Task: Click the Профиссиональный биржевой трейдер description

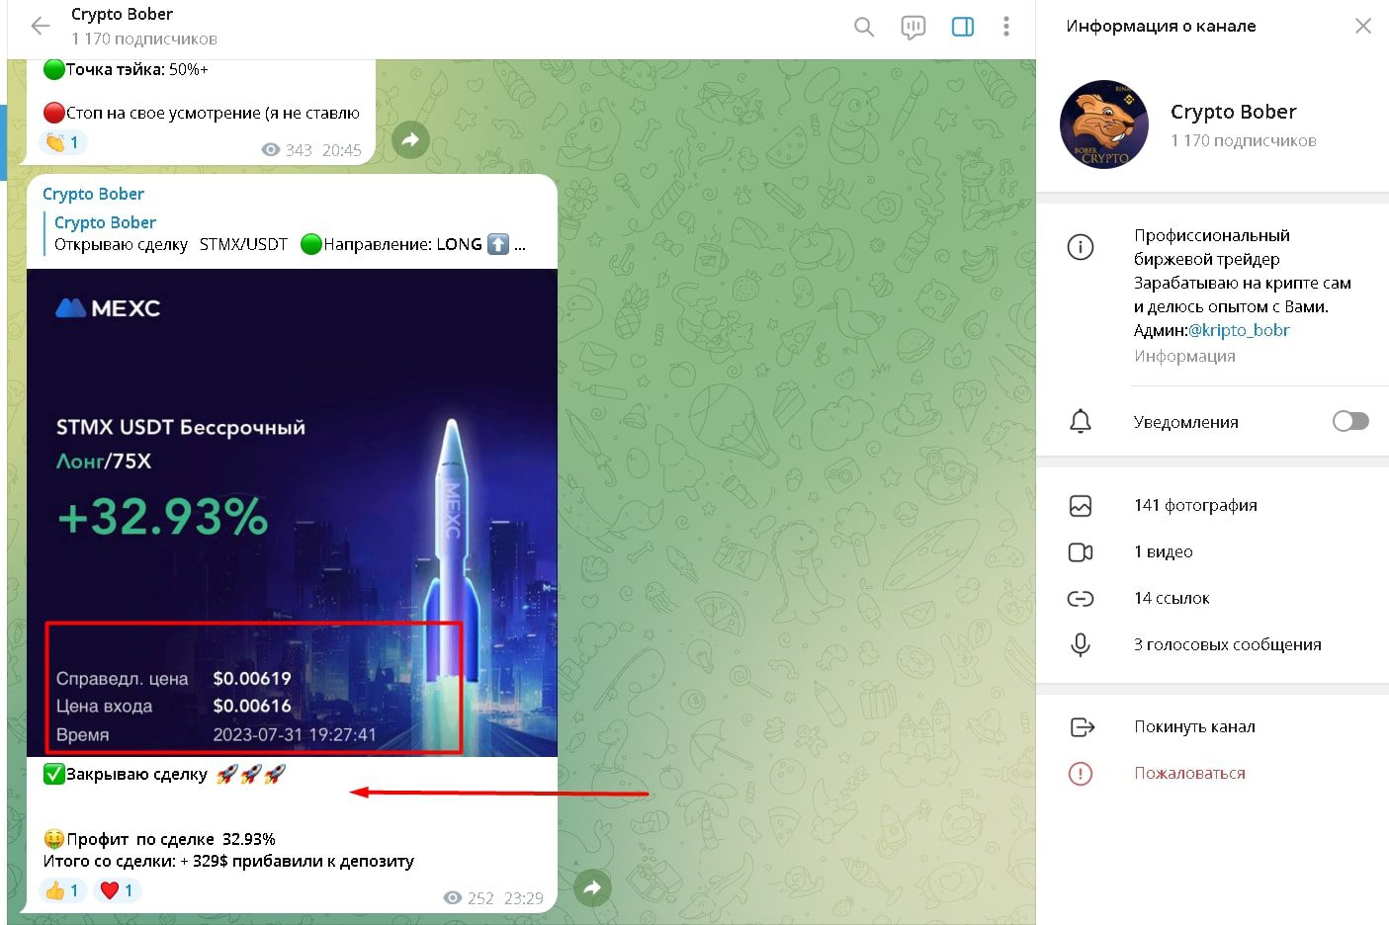Action: (x=1212, y=247)
